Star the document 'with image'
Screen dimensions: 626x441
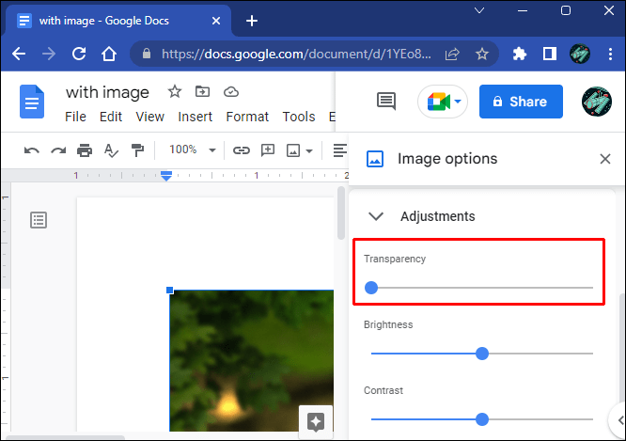[x=174, y=92]
